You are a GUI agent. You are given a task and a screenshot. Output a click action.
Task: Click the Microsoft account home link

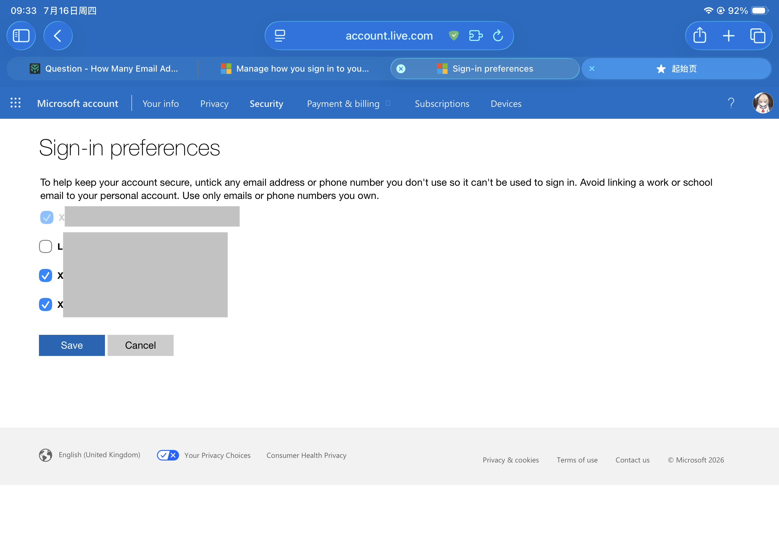point(78,103)
